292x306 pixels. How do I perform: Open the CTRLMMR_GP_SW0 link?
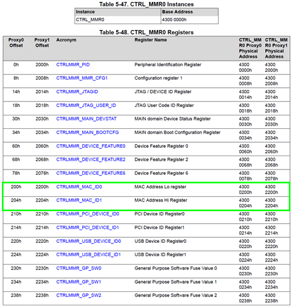coord(78,268)
